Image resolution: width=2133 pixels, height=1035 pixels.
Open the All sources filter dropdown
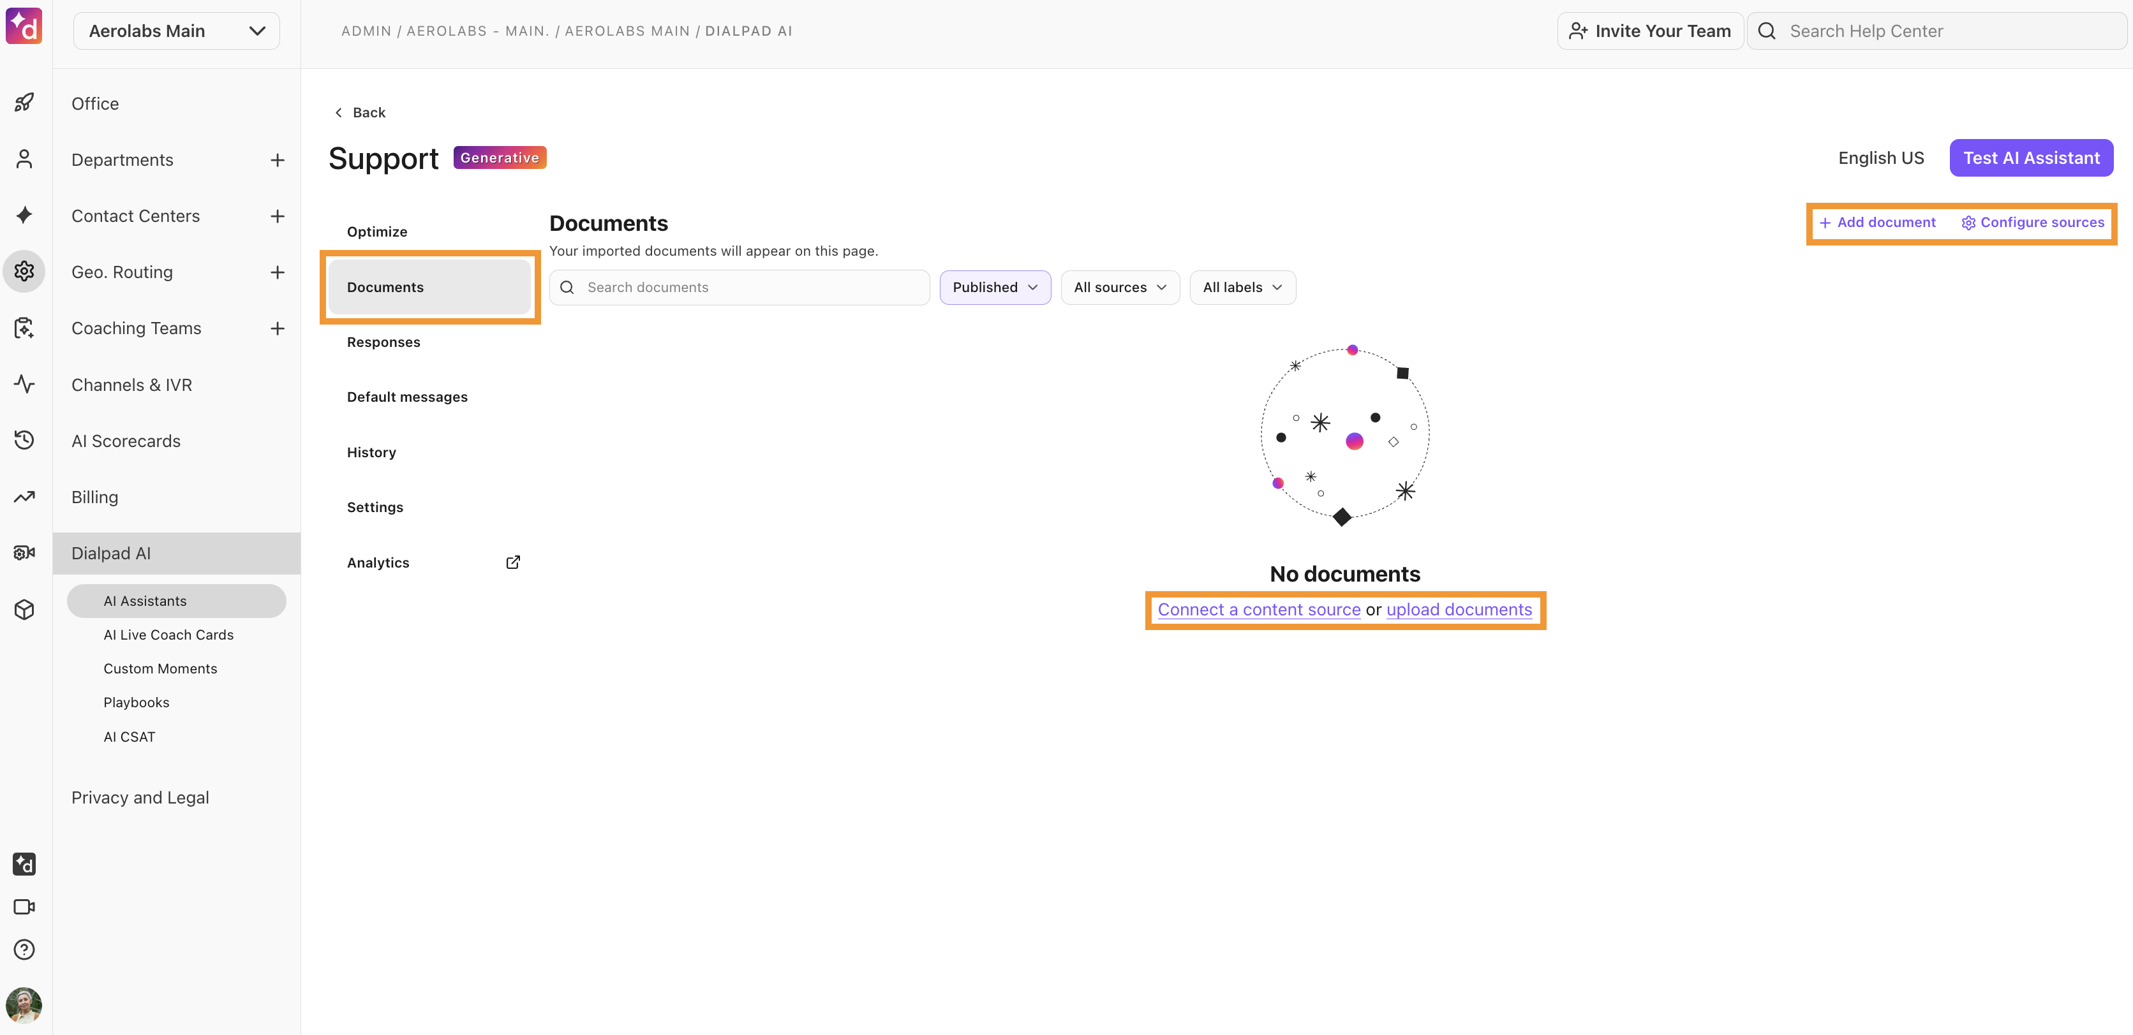coord(1120,287)
